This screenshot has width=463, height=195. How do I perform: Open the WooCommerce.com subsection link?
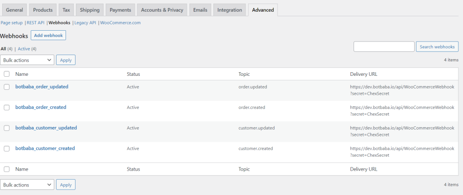pyautogui.click(x=120, y=23)
